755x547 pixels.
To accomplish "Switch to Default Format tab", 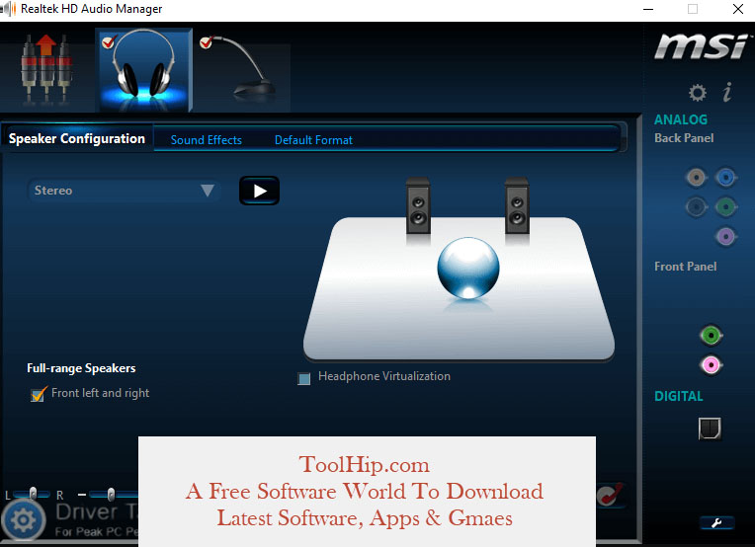I will (x=313, y=140).
